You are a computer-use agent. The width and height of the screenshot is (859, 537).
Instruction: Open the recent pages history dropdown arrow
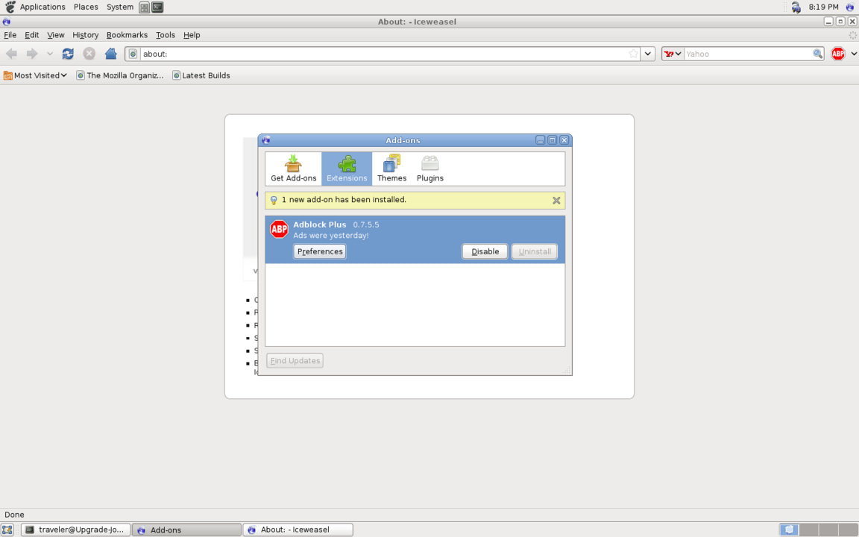coord(49,54)
